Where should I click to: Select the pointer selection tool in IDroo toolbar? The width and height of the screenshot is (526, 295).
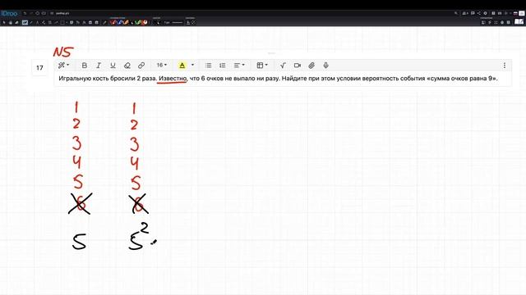point(4,22)
